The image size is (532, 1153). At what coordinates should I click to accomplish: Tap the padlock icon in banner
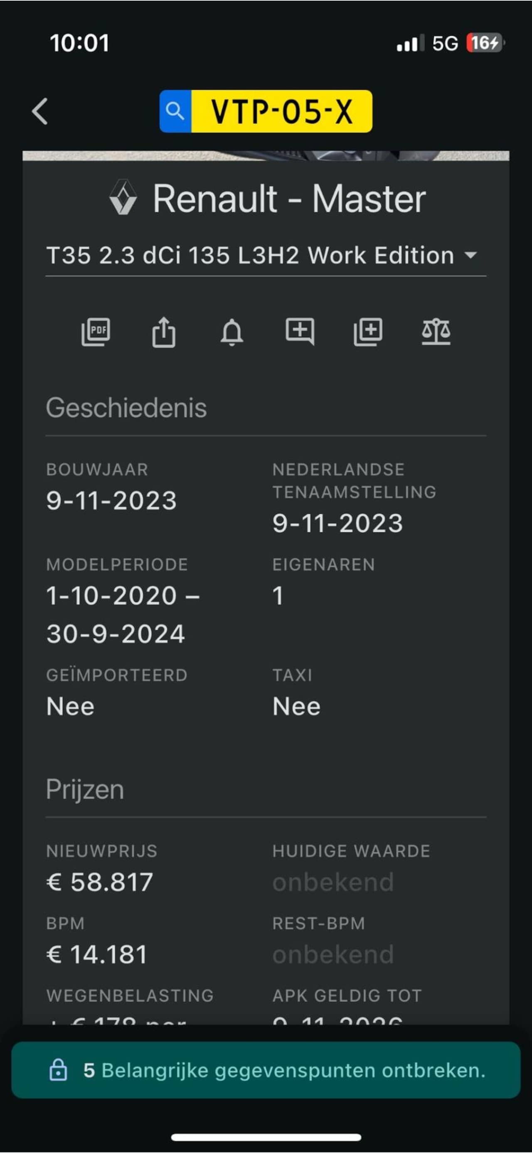(58, 1070)
